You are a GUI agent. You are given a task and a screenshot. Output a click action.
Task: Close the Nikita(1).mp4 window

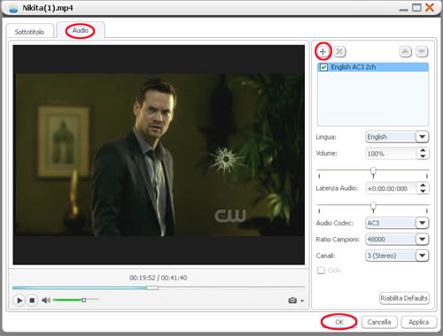(430, 8)
